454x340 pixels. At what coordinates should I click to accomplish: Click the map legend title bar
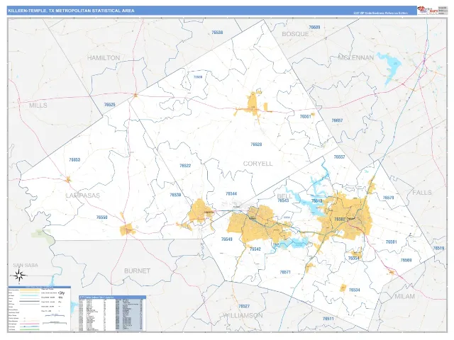click(40, 287)
